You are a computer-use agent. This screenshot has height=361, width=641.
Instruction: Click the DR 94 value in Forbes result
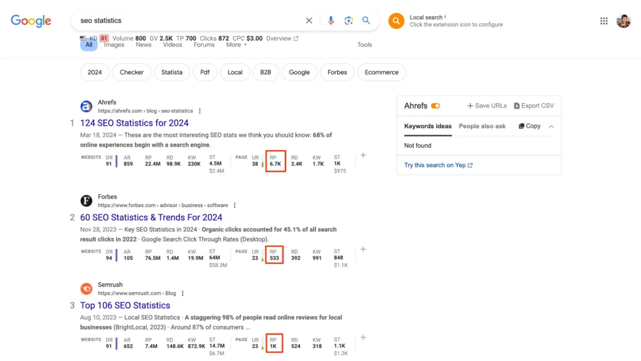[x=109, y=258]
